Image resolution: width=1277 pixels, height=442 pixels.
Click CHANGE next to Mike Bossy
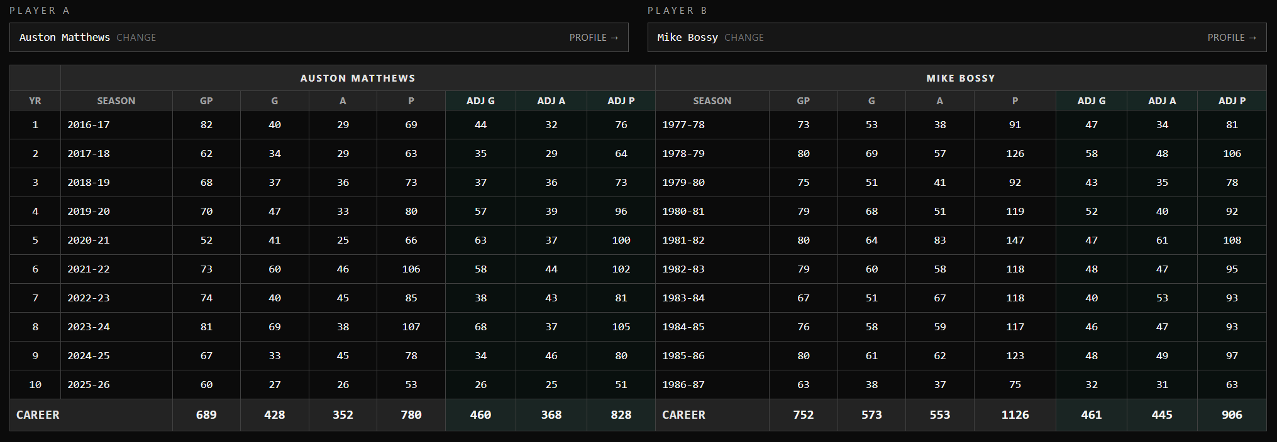tap(744, 38)
